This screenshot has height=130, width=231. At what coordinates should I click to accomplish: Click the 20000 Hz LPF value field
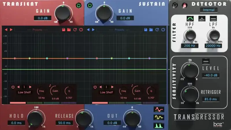coord(213,46)
